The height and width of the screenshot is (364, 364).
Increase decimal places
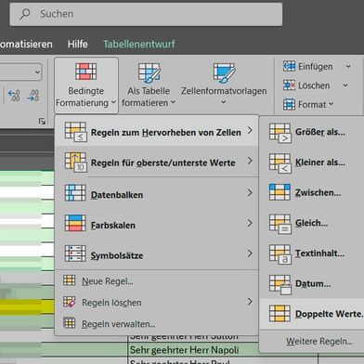pyautogui.click(x=14, y=96)
